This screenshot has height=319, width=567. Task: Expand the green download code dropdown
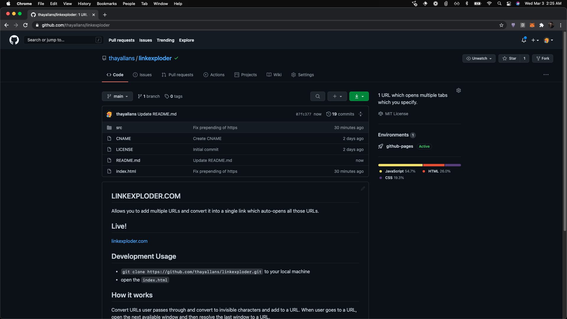[359, 96]
